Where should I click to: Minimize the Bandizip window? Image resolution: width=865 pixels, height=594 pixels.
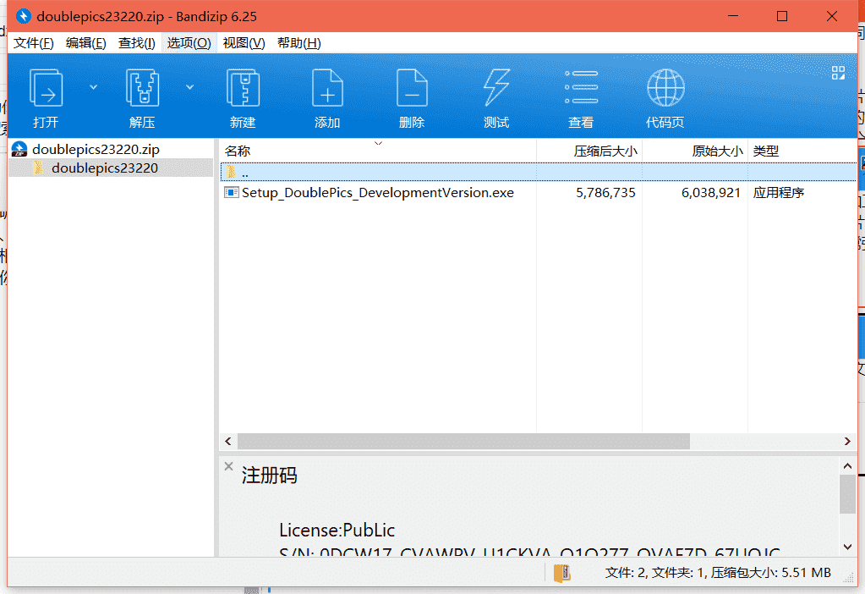733,16
